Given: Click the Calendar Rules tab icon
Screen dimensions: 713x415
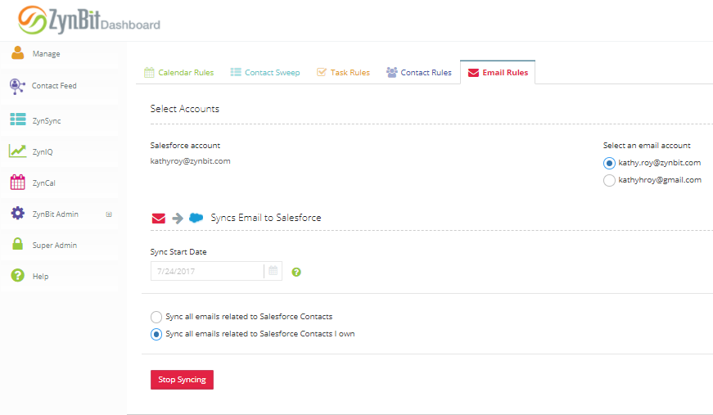Looking at the screenshot, I should [x=149, y=72].
